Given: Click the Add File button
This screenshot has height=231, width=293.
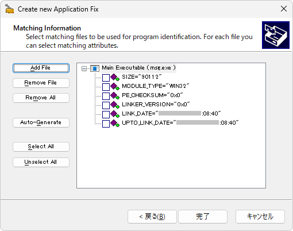Looking at the screenshot, I should [41, 68].
